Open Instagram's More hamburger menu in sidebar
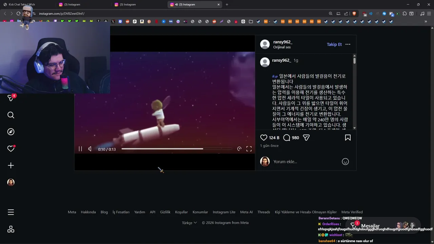Screen dimensions: 434x244 pyautogui.click(x=11, y=212)
